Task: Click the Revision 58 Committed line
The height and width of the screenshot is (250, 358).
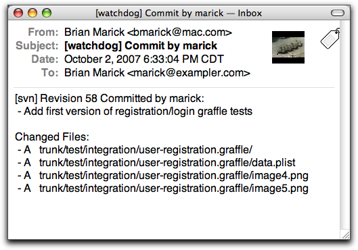Action: (110, 99)
